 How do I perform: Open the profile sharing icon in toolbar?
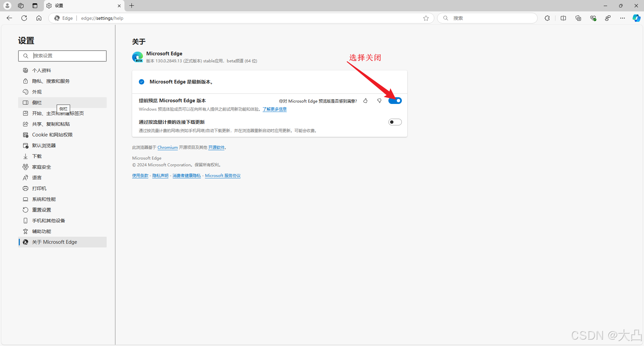point(608,18)
